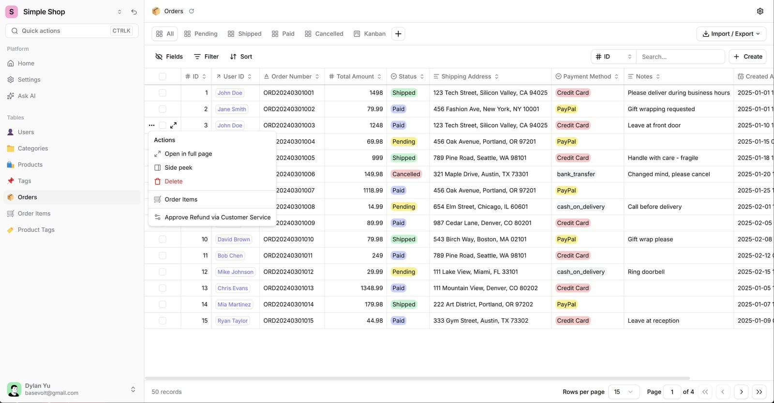This screenshot has height=403, width=774.
Task: Select all rows via header checkbox
Action: pyautogui.click(x=163, y=76)
